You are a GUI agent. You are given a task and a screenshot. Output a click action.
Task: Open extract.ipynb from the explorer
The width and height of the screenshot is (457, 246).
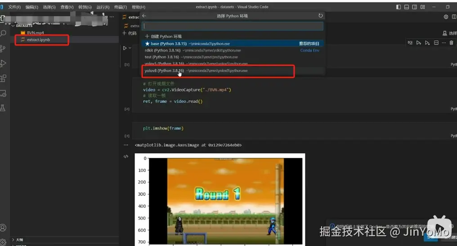(38, 40)
